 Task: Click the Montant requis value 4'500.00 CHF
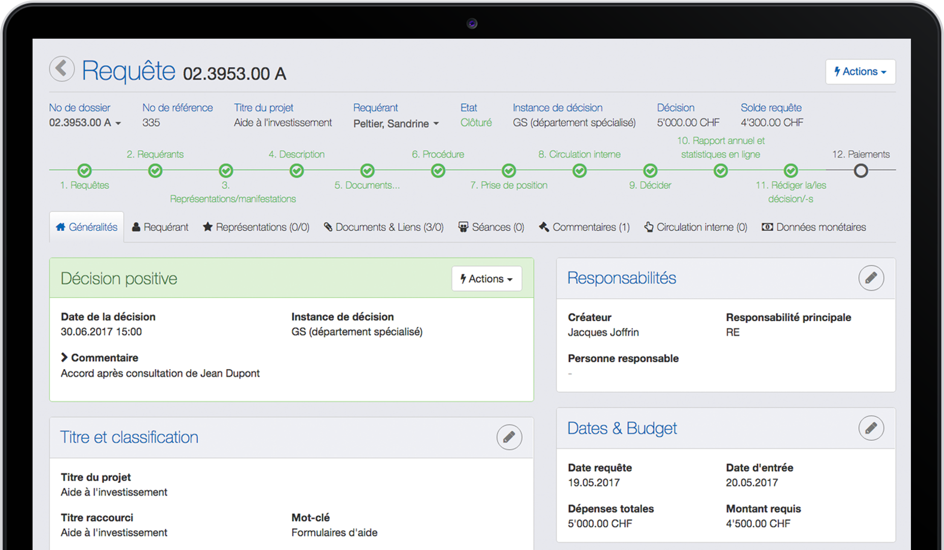coord(758,524)
